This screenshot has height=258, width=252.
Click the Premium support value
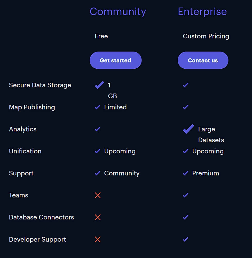click(x=206, y=173)
